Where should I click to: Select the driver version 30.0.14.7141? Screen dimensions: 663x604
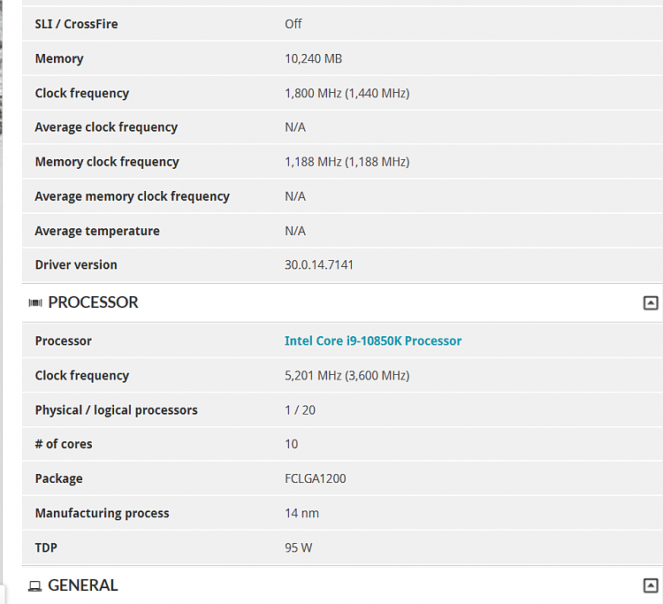319,264
